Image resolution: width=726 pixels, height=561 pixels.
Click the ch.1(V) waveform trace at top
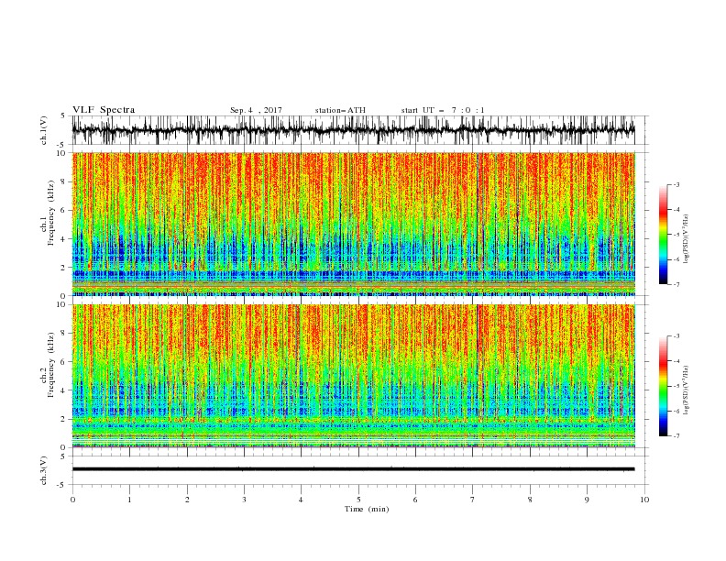[353, 130]
